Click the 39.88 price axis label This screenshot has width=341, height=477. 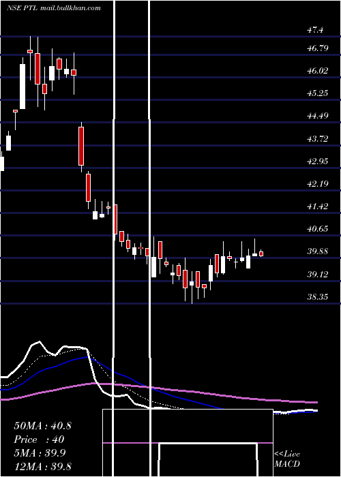point(318,251)
